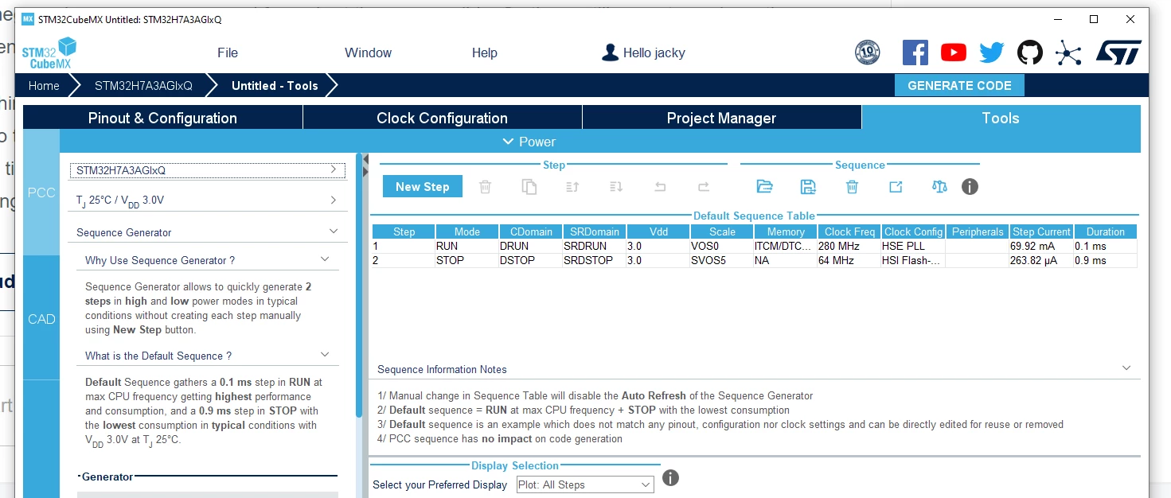Expand the STM32H7A3AGIxQ MCU selector arrow

(334, 169)
